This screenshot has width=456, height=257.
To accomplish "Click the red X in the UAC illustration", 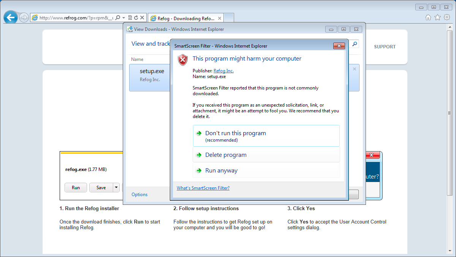I will [x=372, y=155].
